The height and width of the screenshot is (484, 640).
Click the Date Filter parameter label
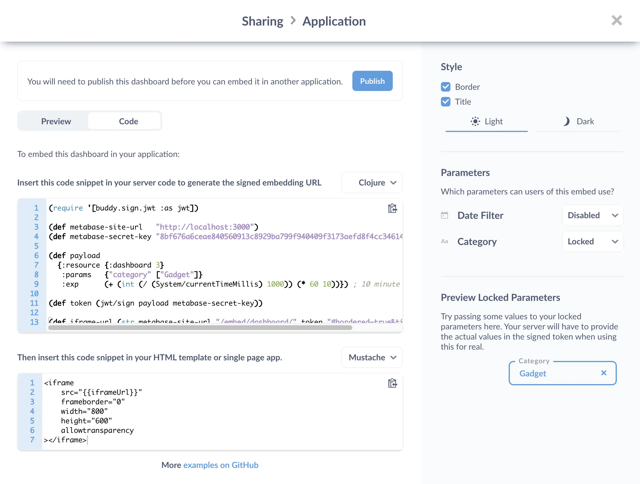(x=480, y=215)
